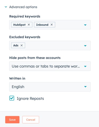Click the Inbound keyword tag text
Image resolution: width=99 pixels, height=127 pixels.
click(42, 25)
